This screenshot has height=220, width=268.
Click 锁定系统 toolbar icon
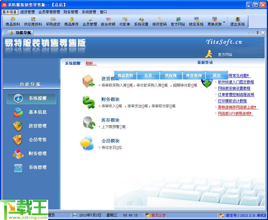(x=196, y=22)
